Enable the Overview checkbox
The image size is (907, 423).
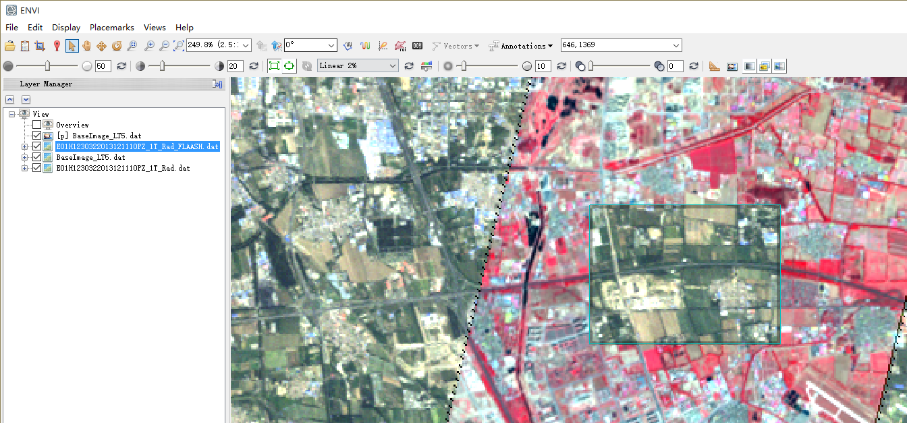[x=37, y=125]
